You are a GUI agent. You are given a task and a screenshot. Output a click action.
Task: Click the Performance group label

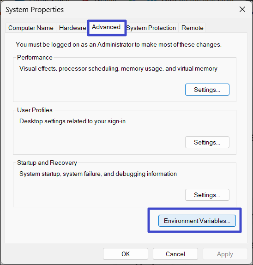(x=35, y=57)
